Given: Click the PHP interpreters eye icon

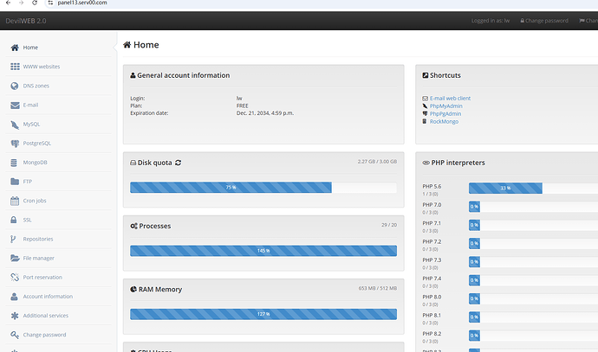Looking at the screenshot, I should [426, 163].
